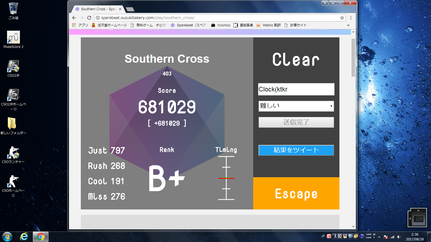Open the Apps shortcut in bookmarks bar
431x242 pixels.
(x=80, y=25)
